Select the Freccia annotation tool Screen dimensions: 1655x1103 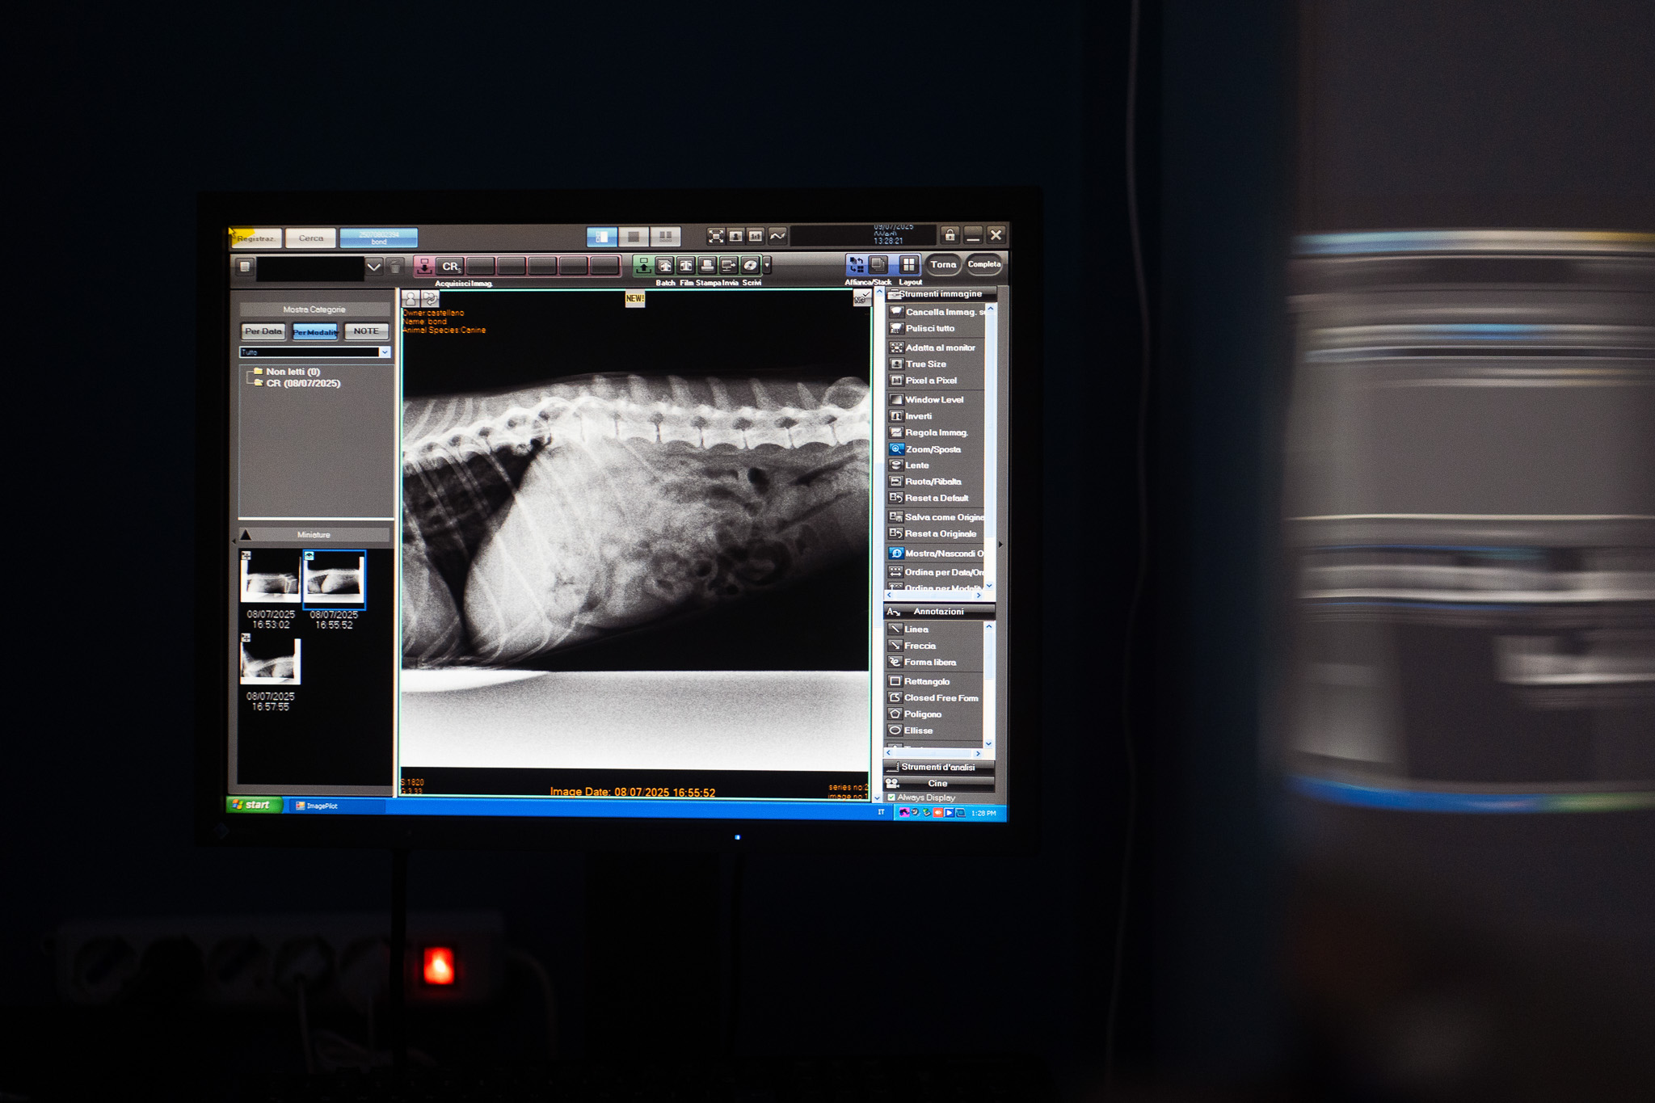[x=920, y=646]
